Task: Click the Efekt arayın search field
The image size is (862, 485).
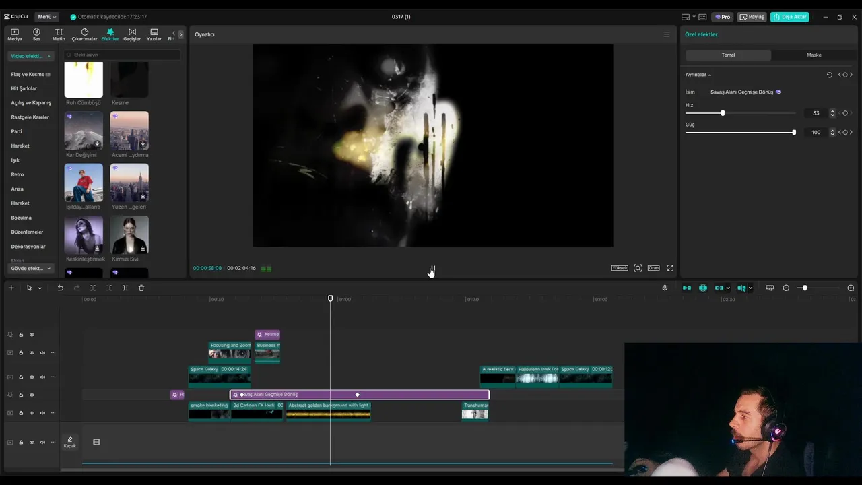Action: [122, 55]
